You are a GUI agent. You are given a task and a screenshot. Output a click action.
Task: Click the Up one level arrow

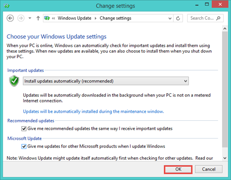pyautogui.click(x=38, y=18)
